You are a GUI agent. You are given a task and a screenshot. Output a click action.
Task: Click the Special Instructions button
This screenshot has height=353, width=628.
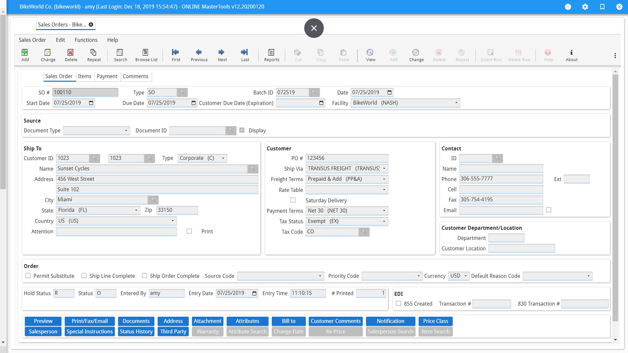pyautogui.click(x=90, y=331)
